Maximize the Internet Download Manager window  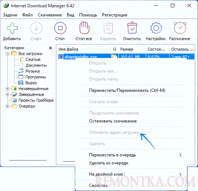173,5
